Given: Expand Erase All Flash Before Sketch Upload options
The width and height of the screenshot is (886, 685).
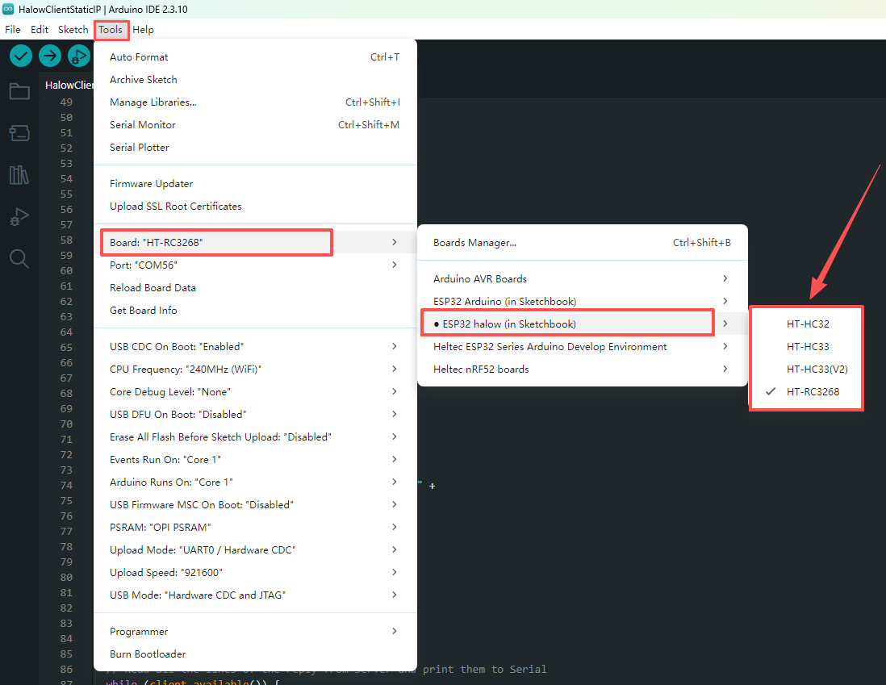Looking at the screenshot, I should click(x=256, y=436).
